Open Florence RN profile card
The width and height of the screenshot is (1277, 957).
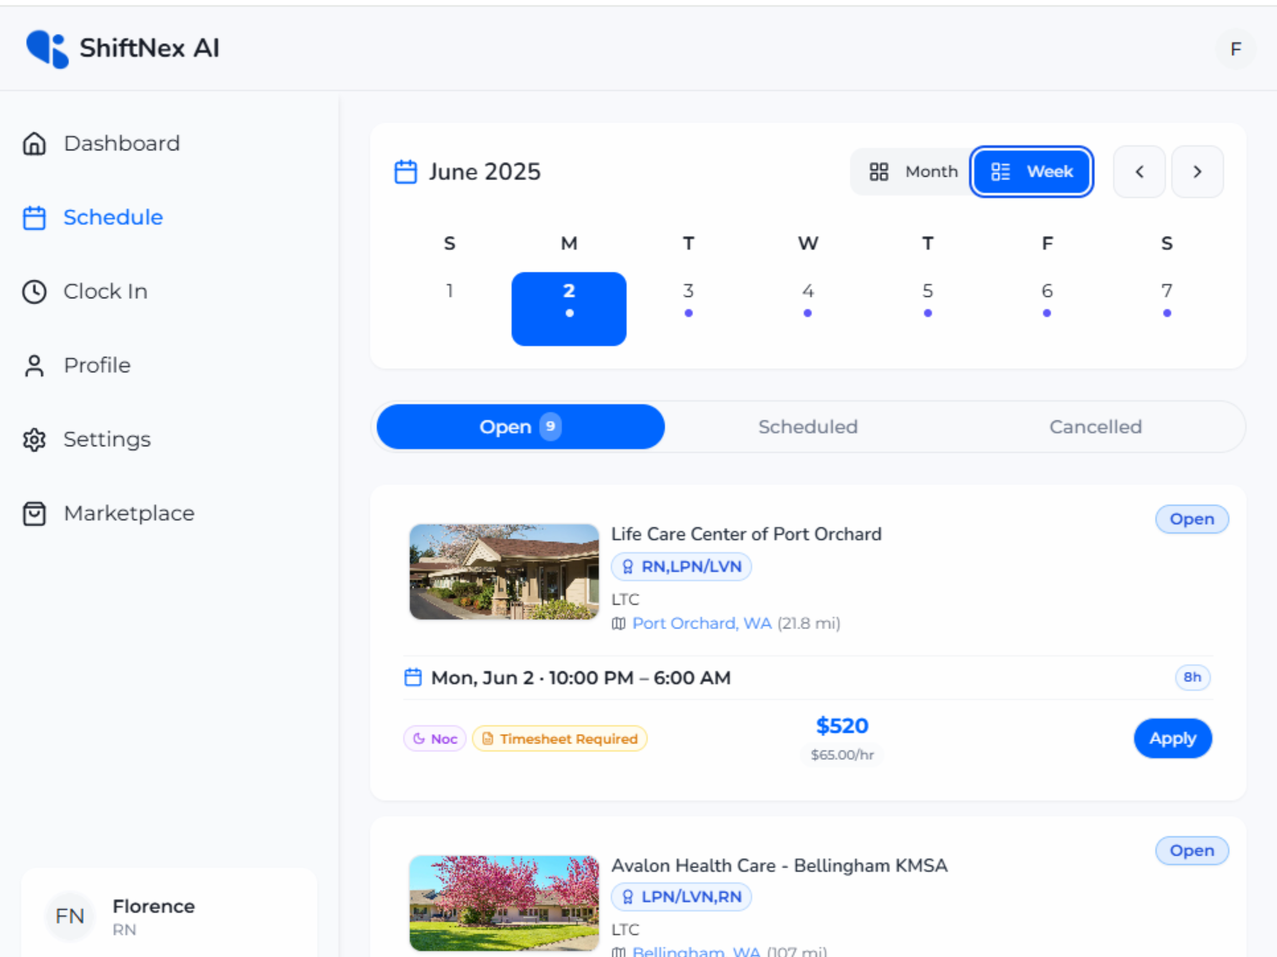pos(169,912)
